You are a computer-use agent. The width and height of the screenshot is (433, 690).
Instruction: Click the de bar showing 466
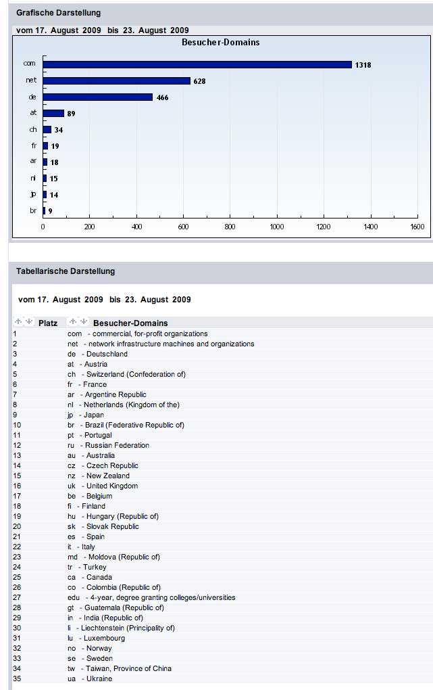click(x=98, y=97)
